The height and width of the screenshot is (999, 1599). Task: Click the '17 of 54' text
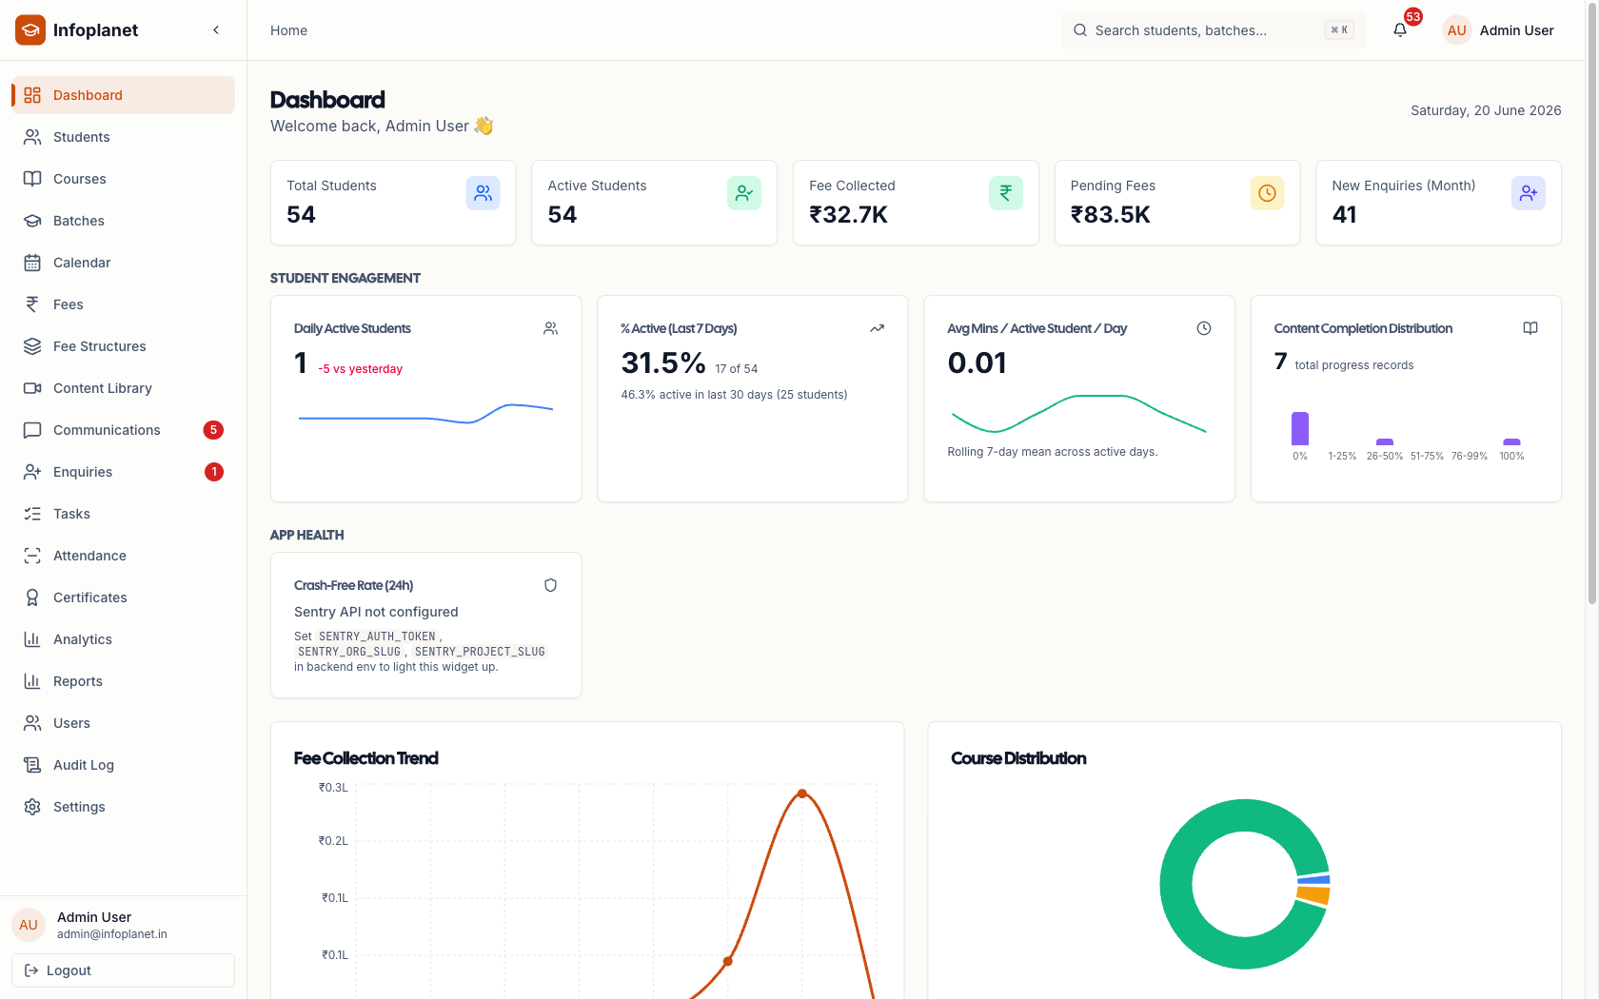(x=737, y=369)
